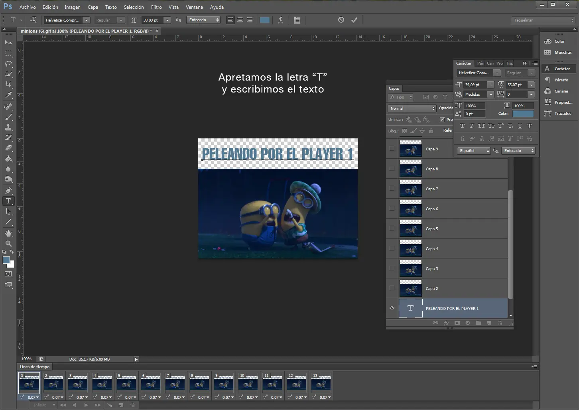Viewport: 579px width, 410px height.
Task: Cancel current text edit icon
Action: click(x=341, y=20)
